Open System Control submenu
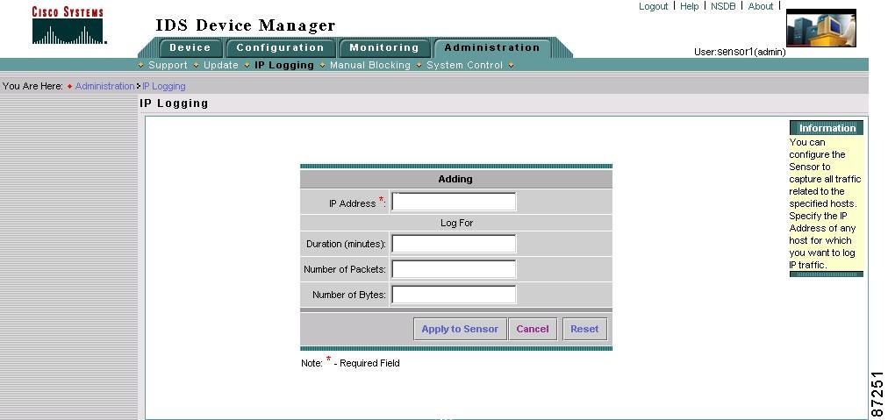Viewport: 888px width, 420px height. pyautogui.click(x=464, y=65)
